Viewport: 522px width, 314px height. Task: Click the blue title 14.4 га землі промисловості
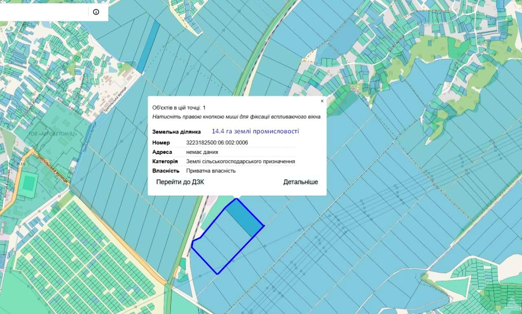(255, 131)
